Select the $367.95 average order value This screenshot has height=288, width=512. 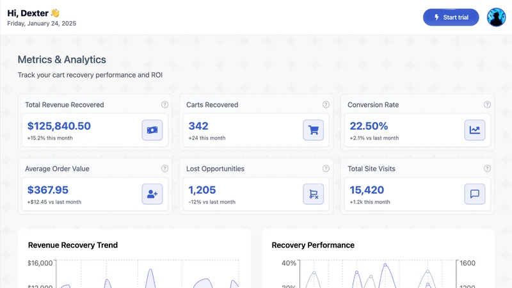pyautogui.click(x=48, y=190)
